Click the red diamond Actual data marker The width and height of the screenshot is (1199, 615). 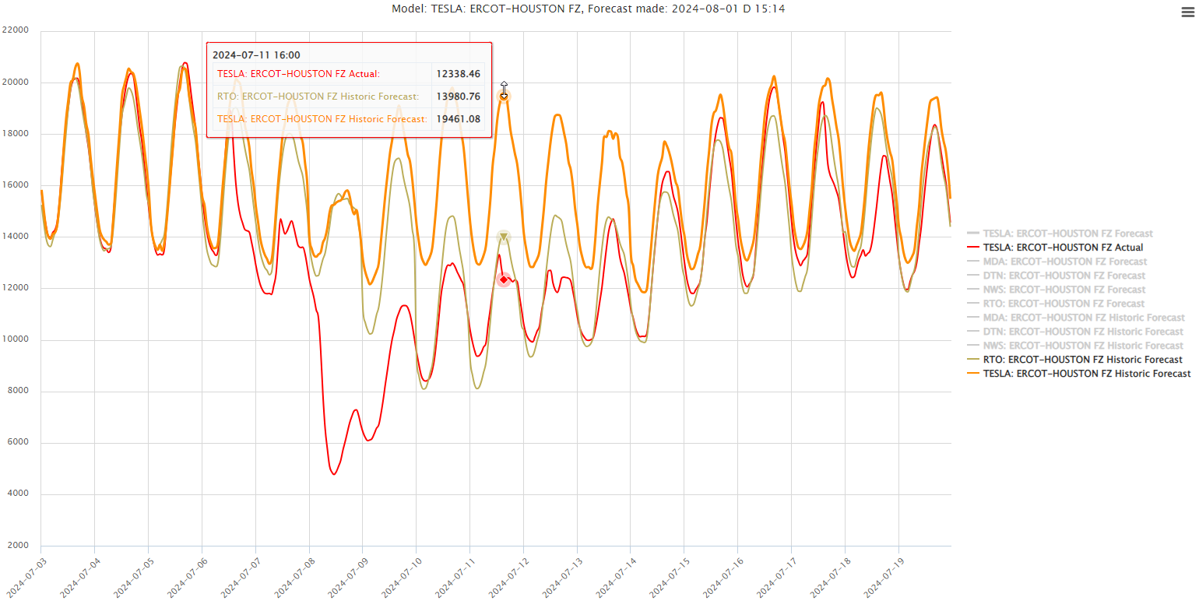(504, 279)
